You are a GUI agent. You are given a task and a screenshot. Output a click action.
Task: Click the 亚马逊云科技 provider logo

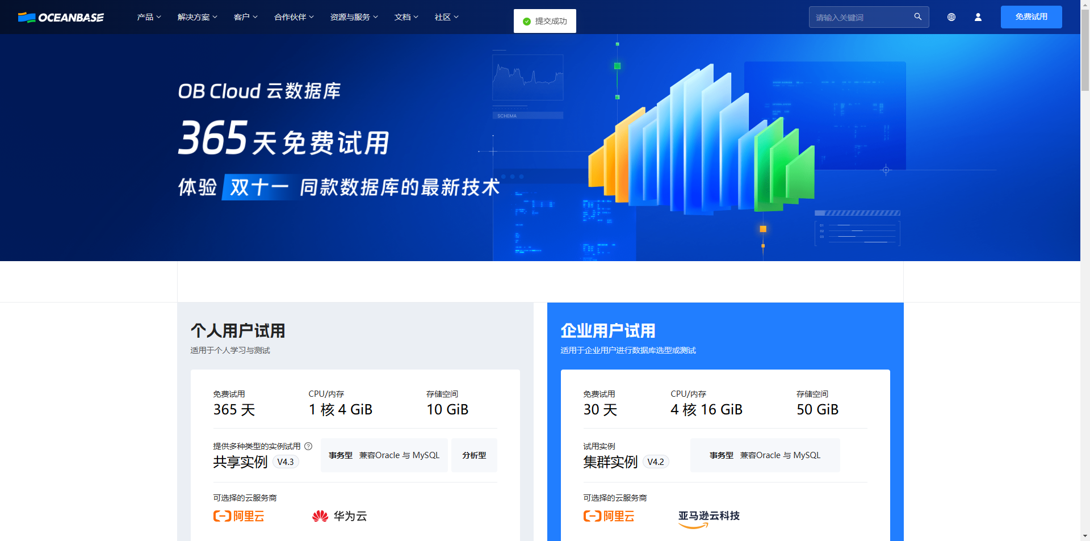point(709,517)
